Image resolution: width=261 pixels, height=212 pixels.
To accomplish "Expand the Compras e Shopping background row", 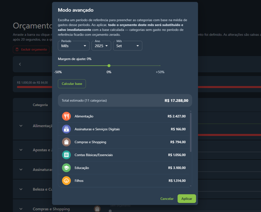I will (21, 209).
